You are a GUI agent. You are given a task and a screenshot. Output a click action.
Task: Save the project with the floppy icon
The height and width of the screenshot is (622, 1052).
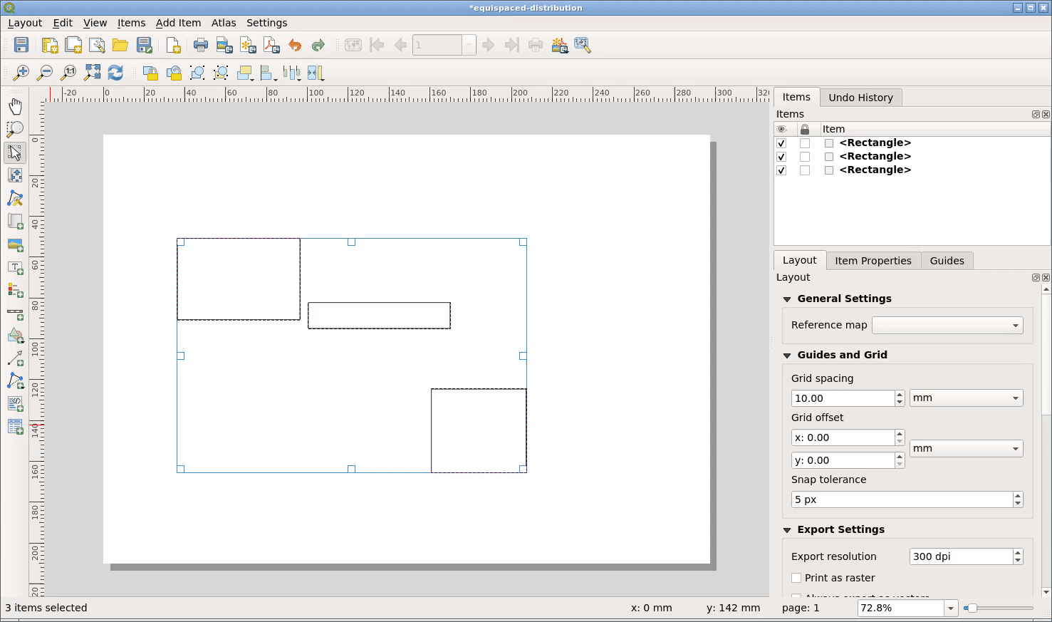tap(21, 45)
